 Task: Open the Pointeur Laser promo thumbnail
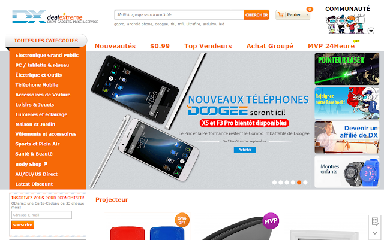coord(347,69)
